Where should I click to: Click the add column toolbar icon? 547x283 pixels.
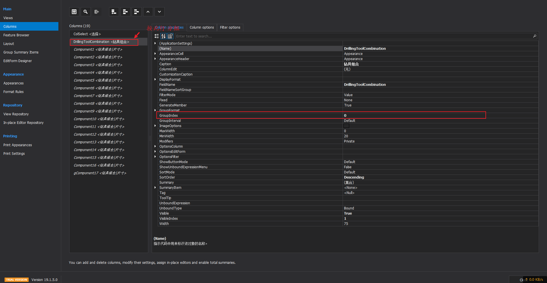pos(114,12)
